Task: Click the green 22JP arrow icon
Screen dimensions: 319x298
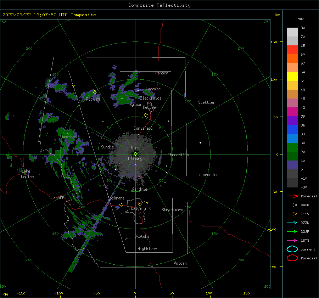Action: click(x=292, y=231)
